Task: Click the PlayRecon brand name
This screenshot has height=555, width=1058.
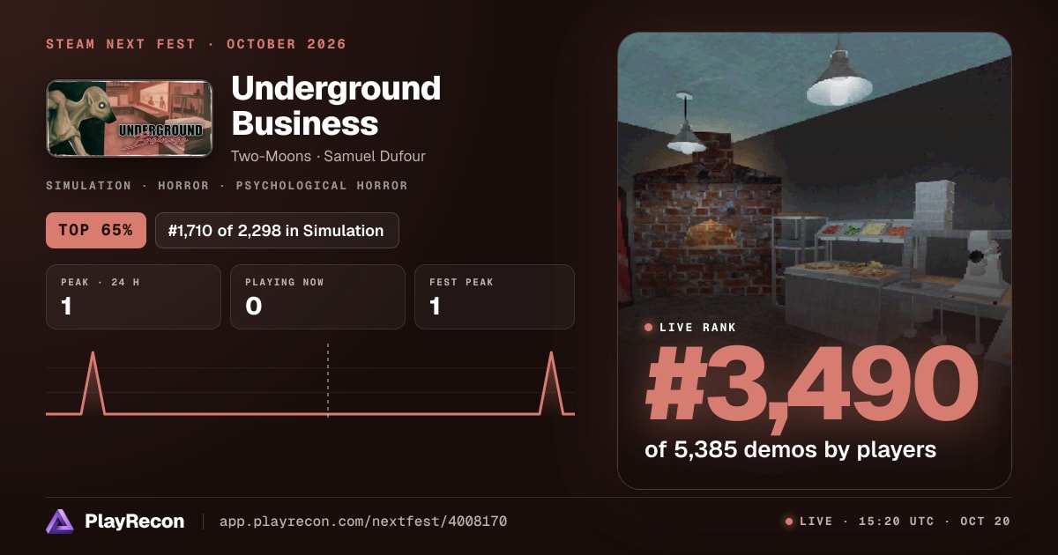Action: (x=135, y=522)
